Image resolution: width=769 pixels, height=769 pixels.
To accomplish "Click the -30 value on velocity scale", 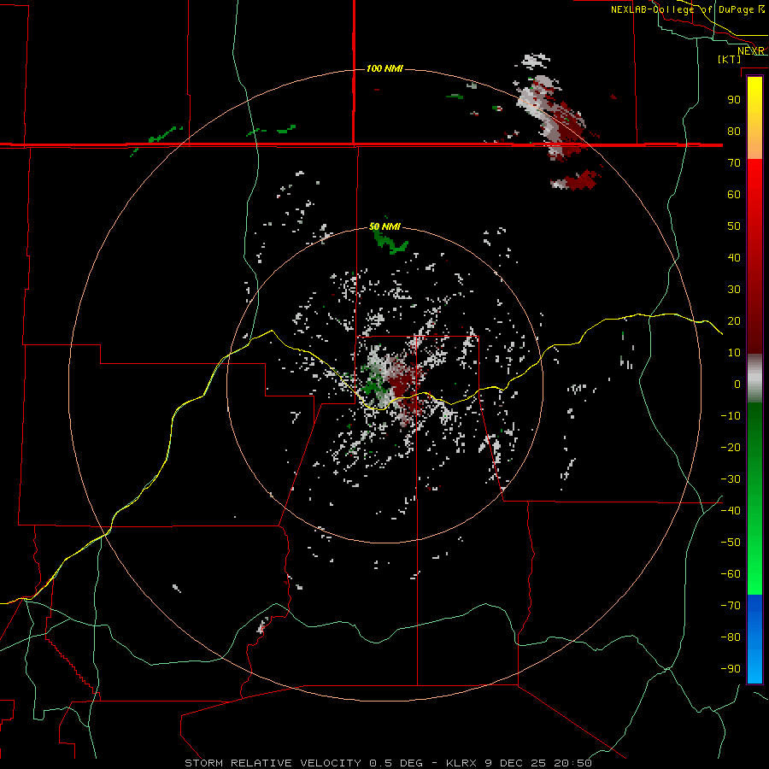I will pyautogui.click(x=731, y=479).
